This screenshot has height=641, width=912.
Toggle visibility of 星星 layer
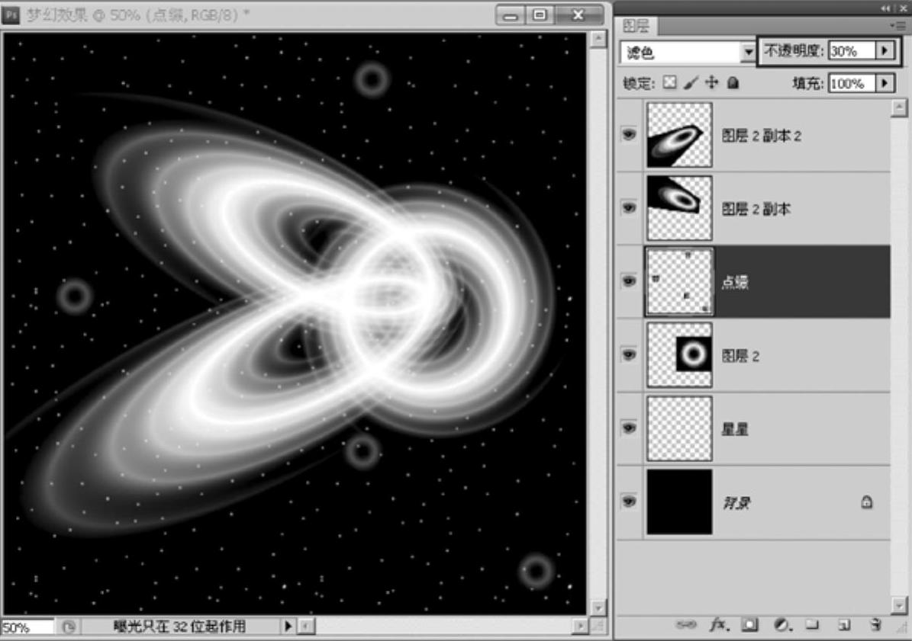[629, 428]
